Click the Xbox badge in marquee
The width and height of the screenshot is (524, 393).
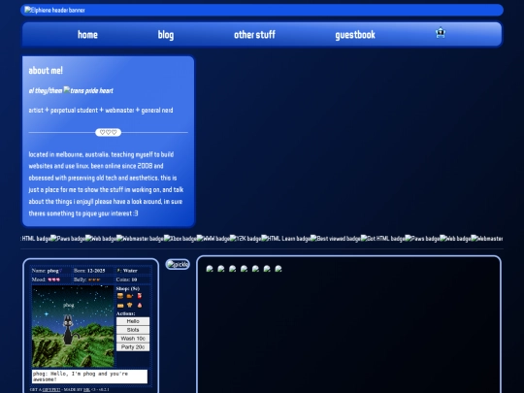coord(180,239)
